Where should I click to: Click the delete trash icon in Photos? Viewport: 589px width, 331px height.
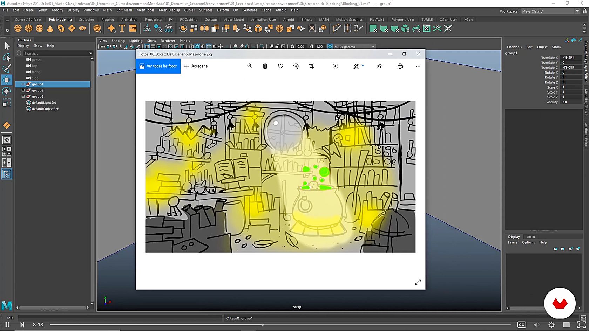(x=265, y=66)
